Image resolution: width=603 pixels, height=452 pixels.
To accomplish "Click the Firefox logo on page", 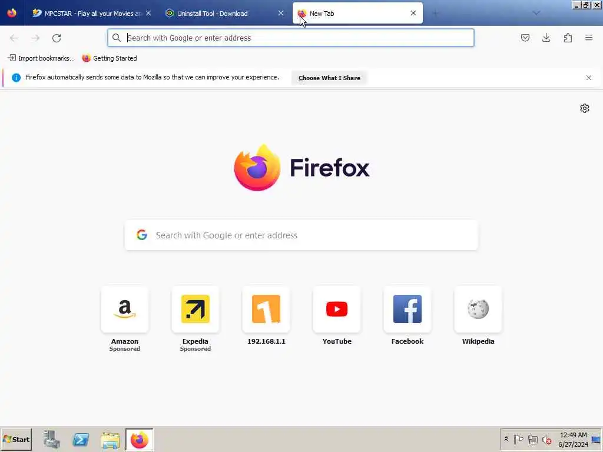I will pyautogui.click(x=302, y=168).
